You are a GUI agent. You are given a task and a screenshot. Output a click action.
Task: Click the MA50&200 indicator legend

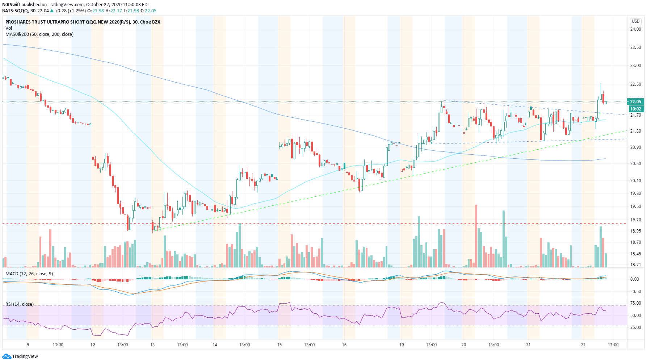(x=39, y=34)
